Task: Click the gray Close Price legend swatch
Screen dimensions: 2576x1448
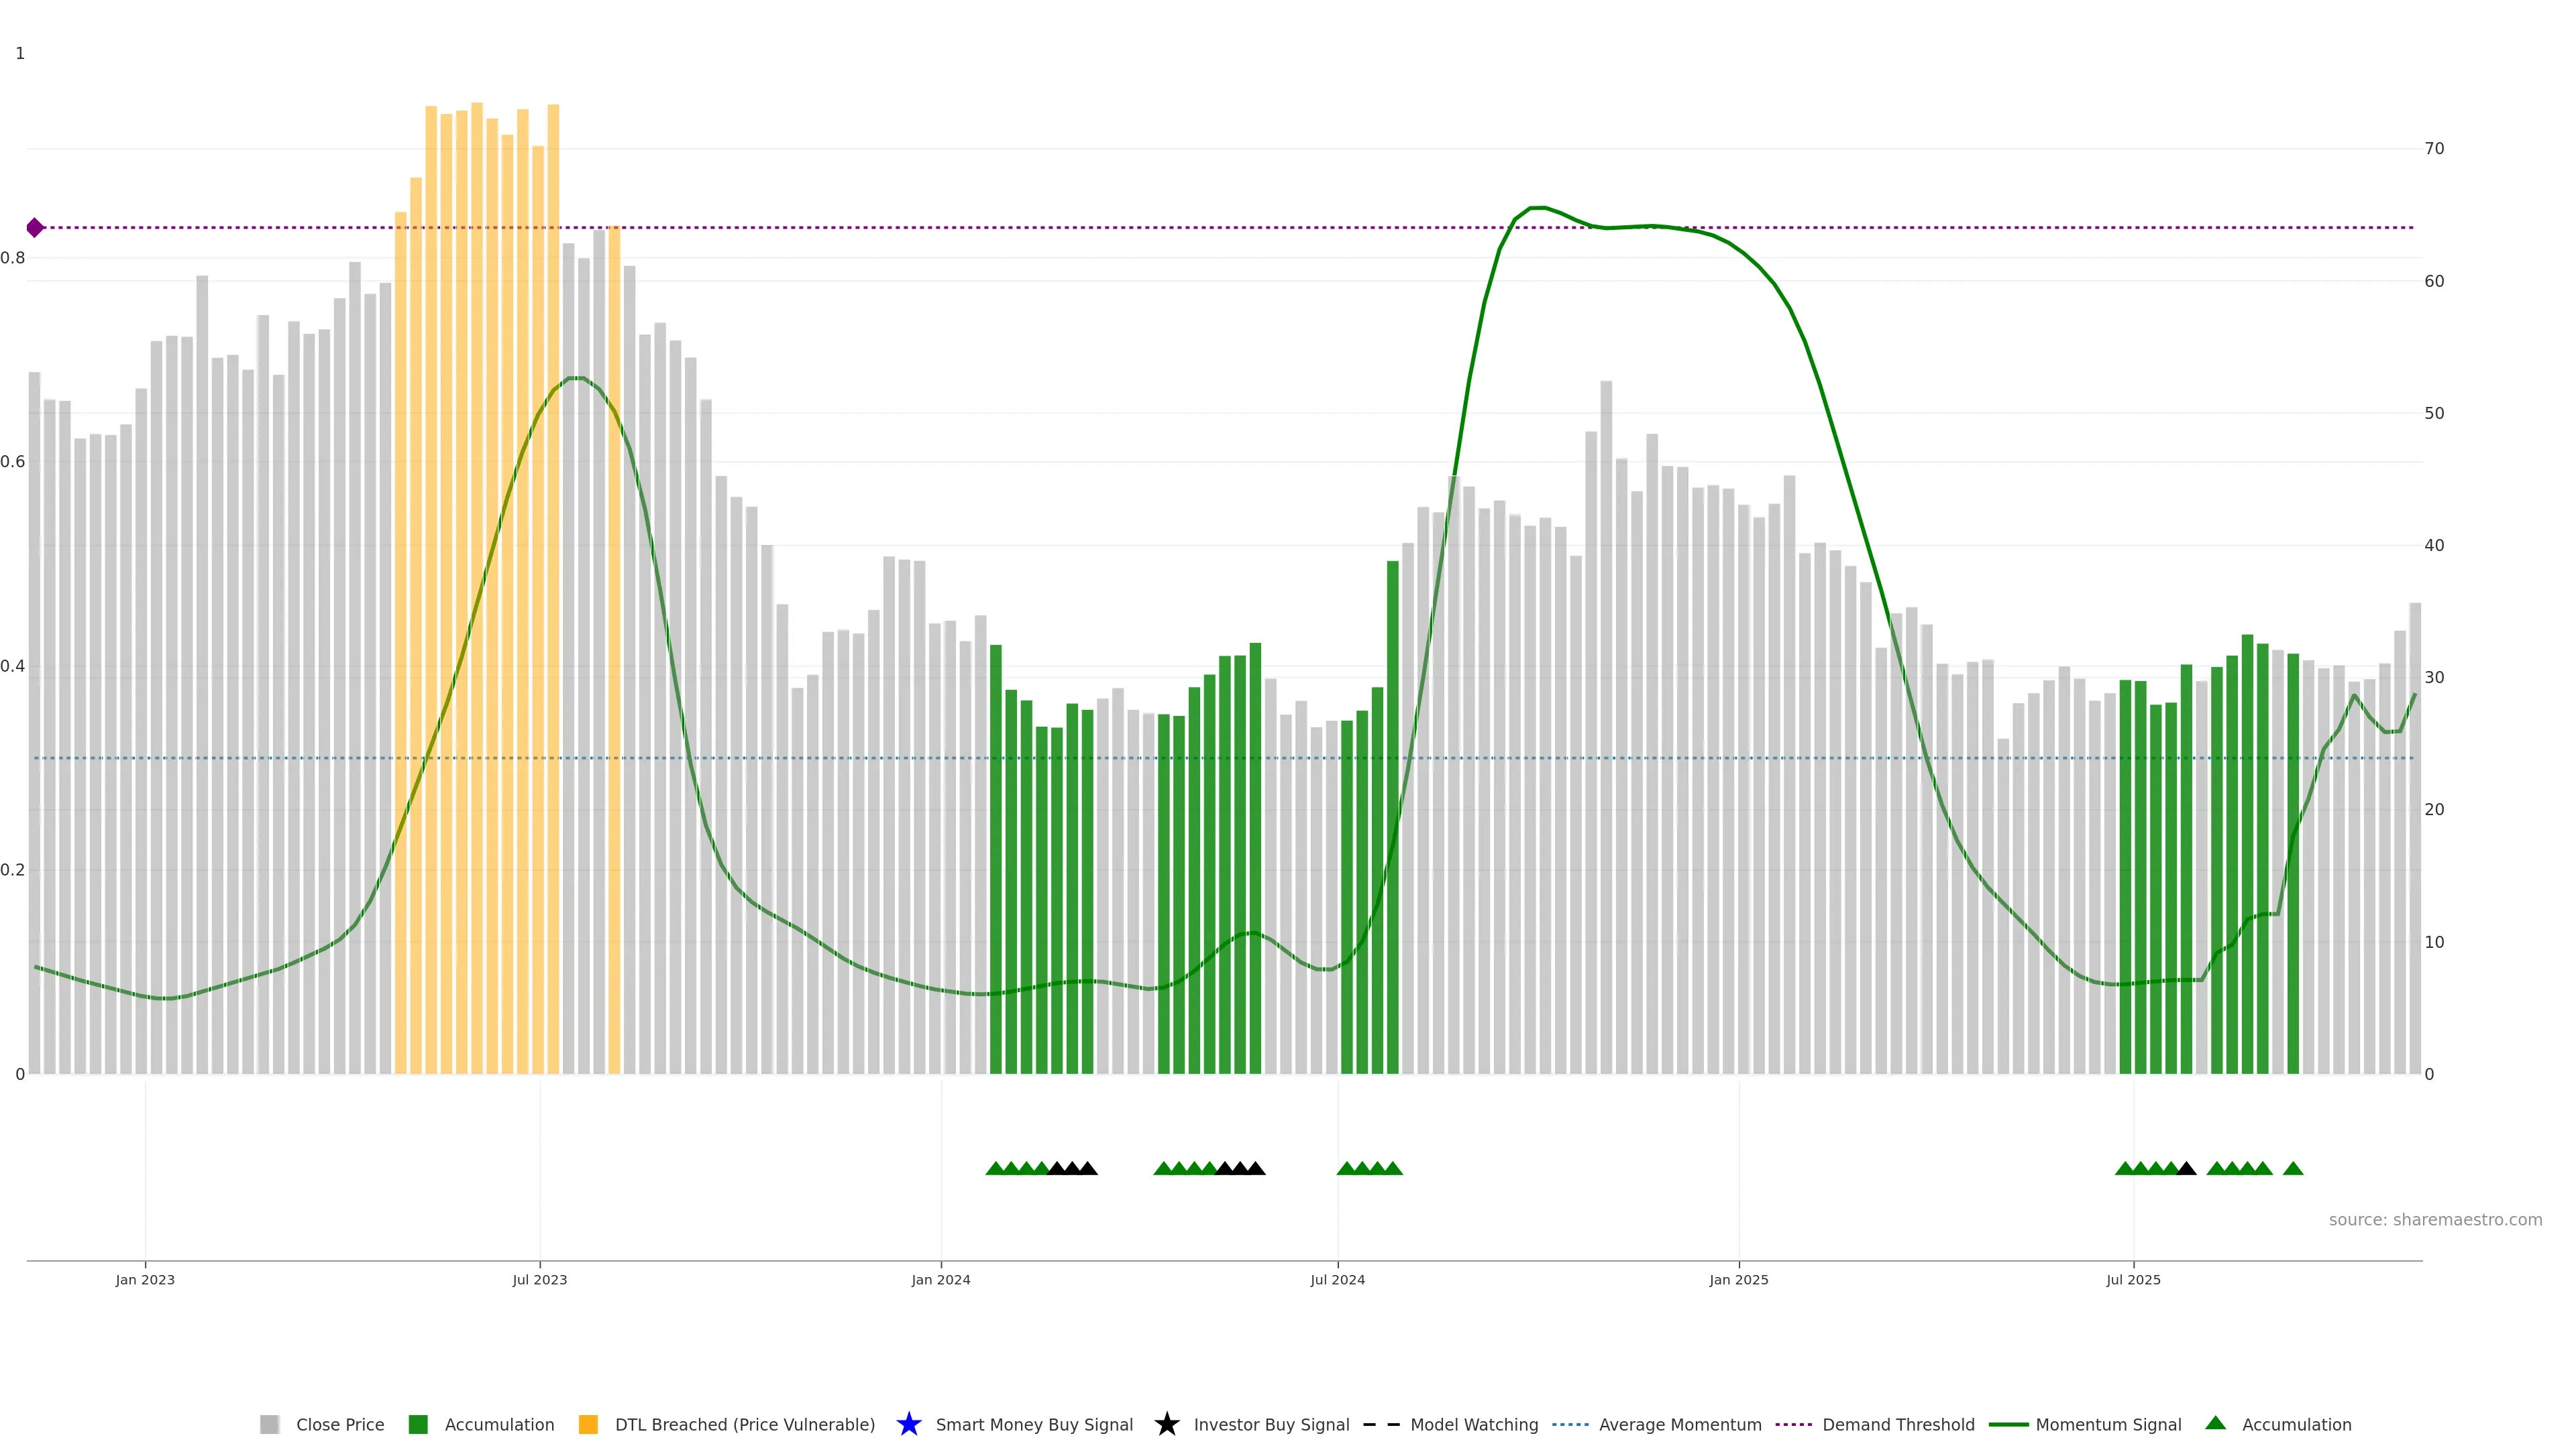Action: coord(269,1424)
